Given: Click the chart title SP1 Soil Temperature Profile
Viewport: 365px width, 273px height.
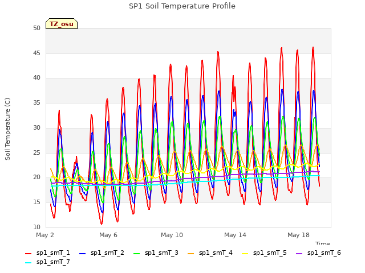Looking at the screenshot, I should [x=182, y=6].
